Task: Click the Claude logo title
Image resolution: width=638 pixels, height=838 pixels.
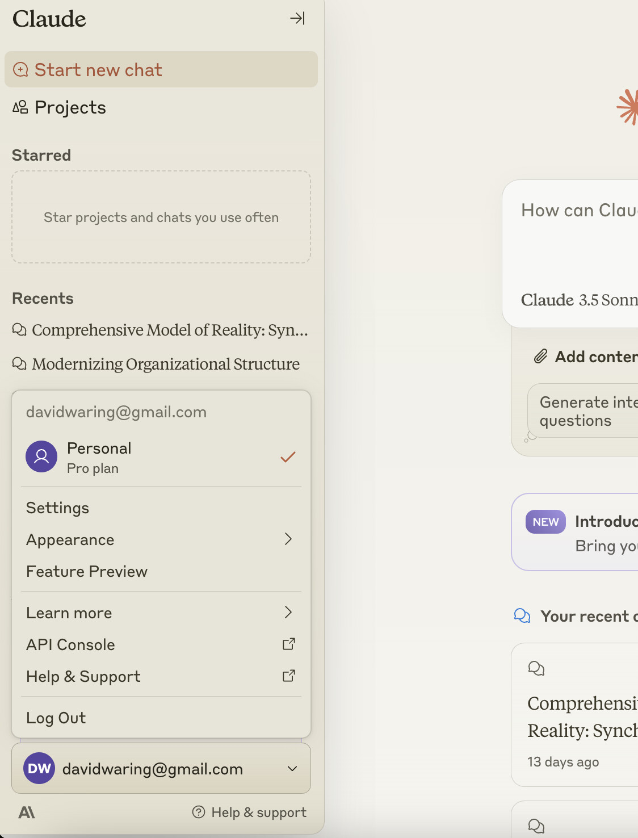Action: coord(49,19)
